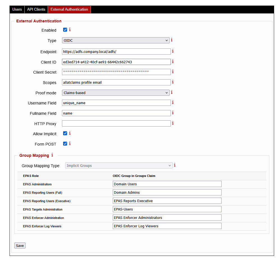Open the Type dropdown showing OIDC

(x=116, y=40)
